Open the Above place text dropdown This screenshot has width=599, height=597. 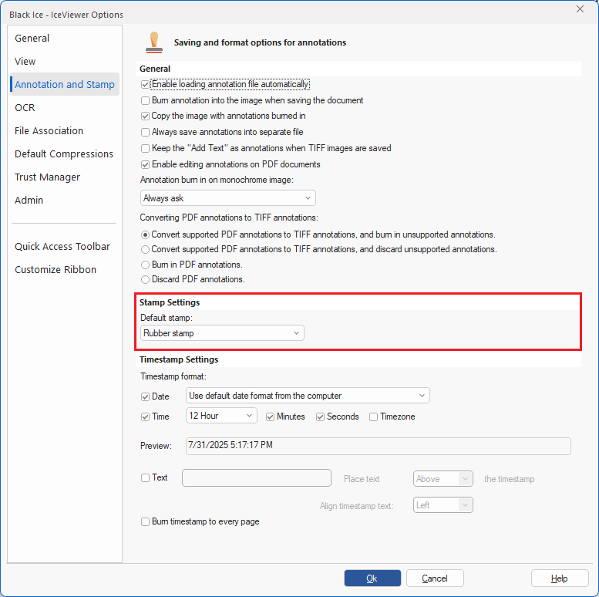(443, 478)
